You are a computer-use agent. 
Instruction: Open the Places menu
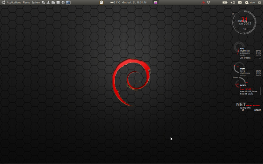tap(26, 2)
